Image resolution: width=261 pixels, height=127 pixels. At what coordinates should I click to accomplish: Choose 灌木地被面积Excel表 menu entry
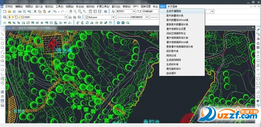click(x=182, y=42)
